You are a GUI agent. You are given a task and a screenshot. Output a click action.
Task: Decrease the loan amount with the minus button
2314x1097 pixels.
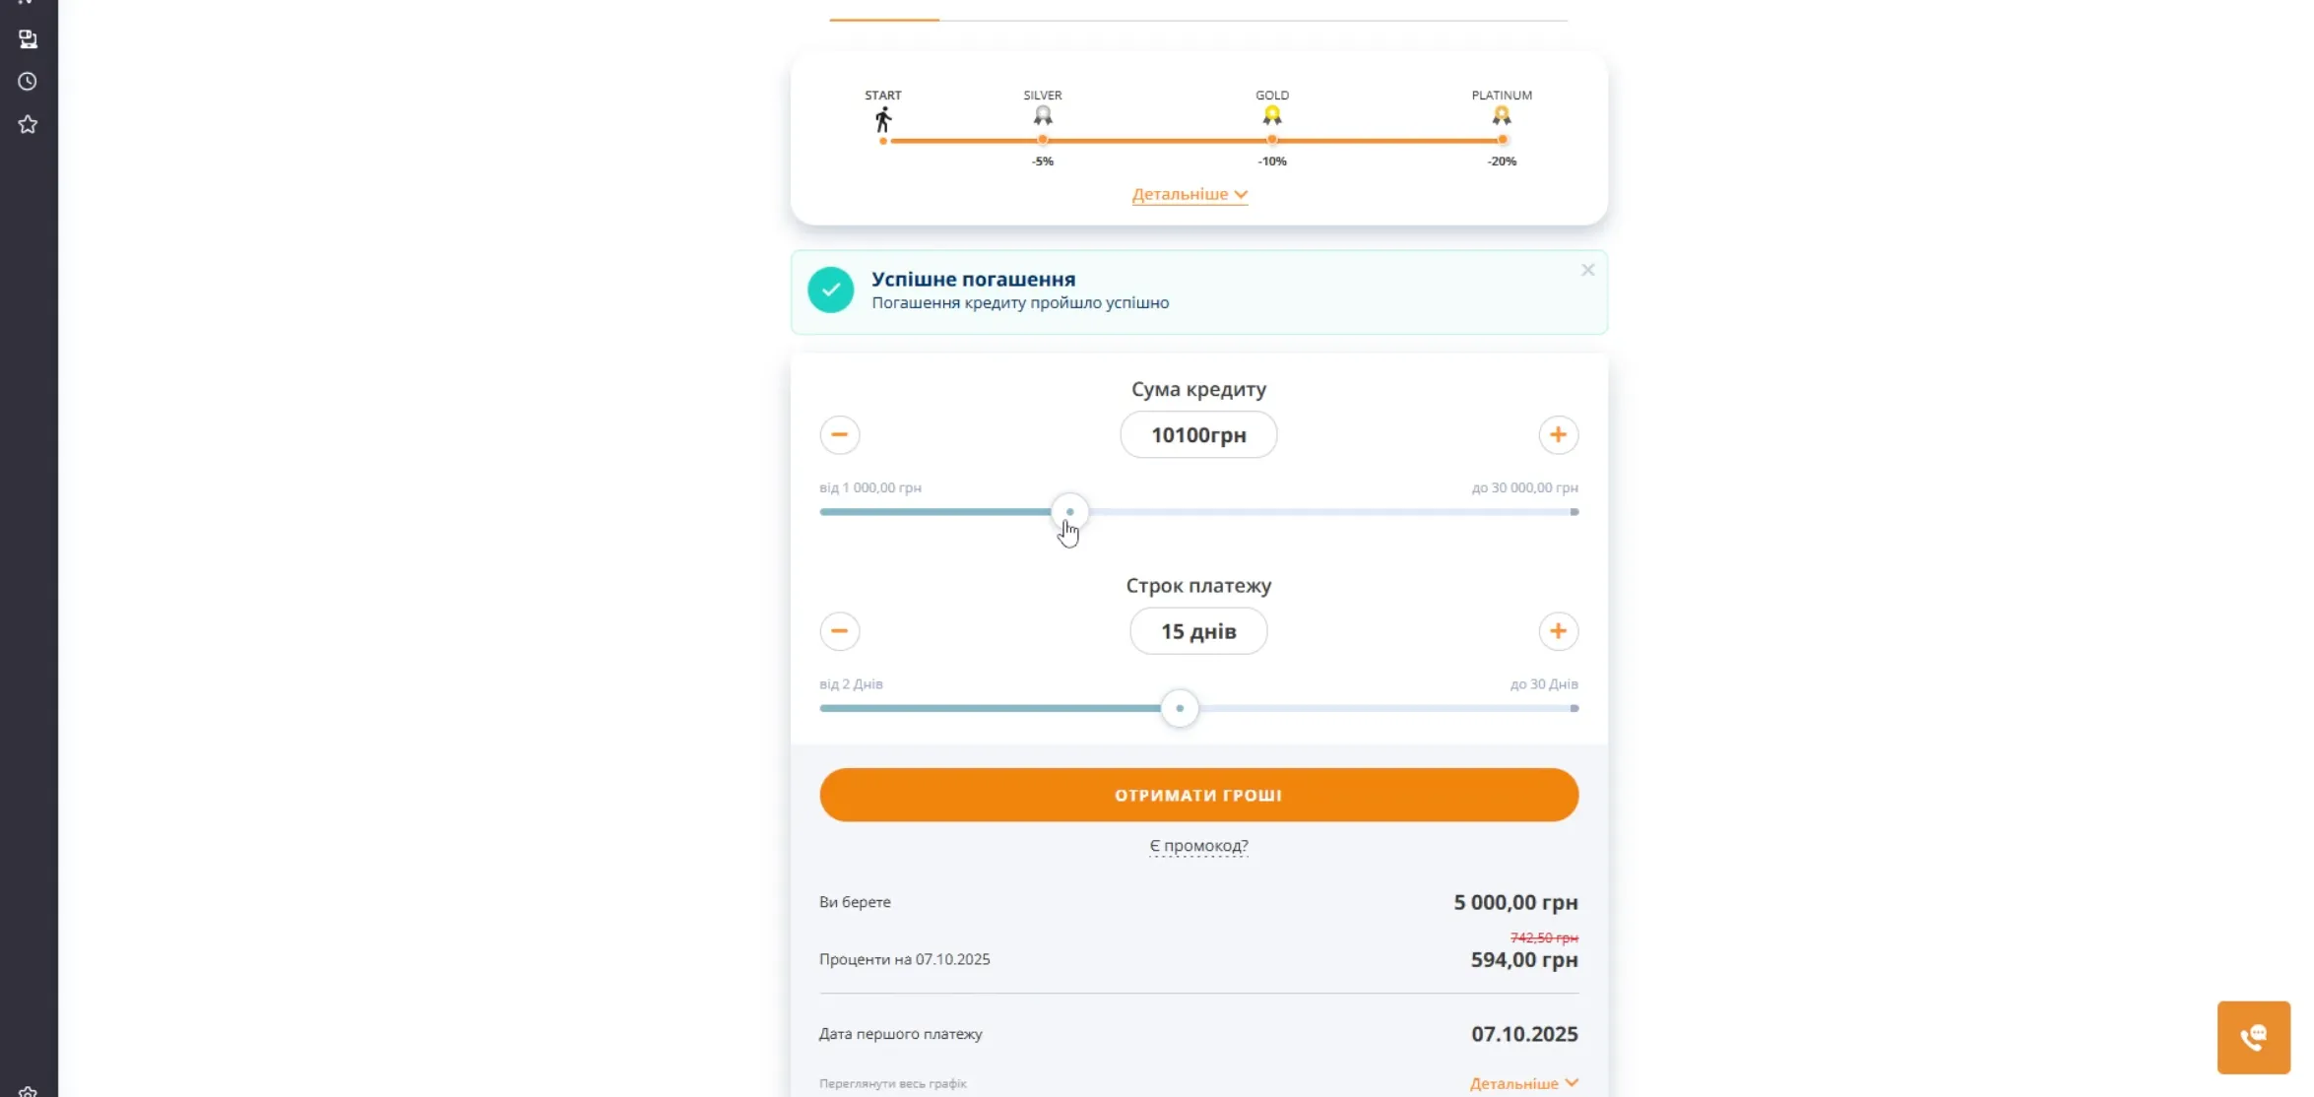pyautogui.click(x=839, y=435)
